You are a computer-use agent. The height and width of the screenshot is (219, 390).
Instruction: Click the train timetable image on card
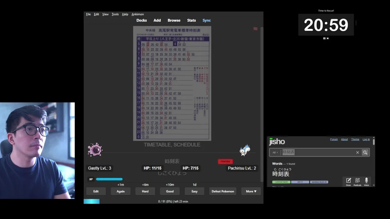pyautogui.click(x=172, y=83)
